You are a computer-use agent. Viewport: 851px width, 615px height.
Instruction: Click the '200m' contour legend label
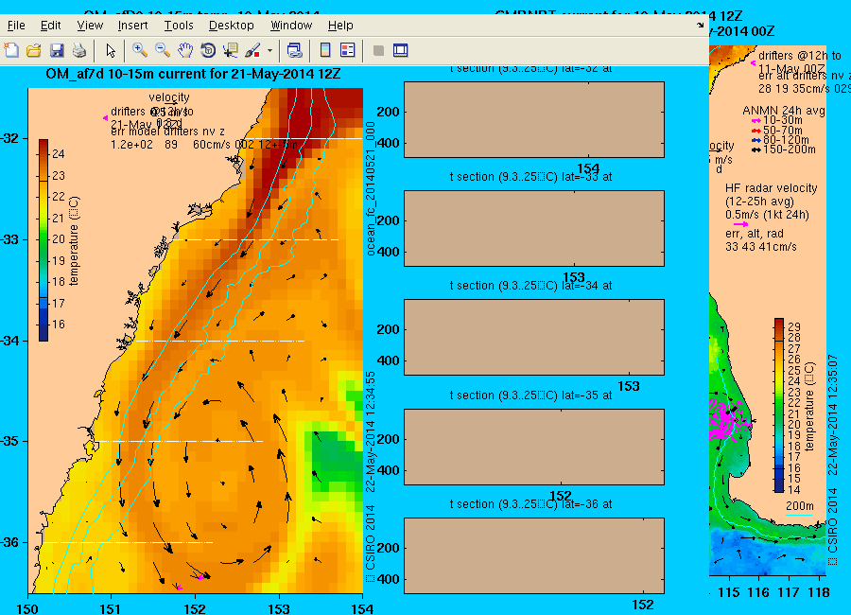(799, 506)
